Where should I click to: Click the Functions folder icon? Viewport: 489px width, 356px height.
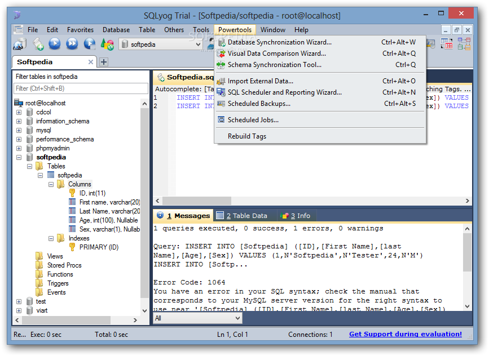(39, 274)
